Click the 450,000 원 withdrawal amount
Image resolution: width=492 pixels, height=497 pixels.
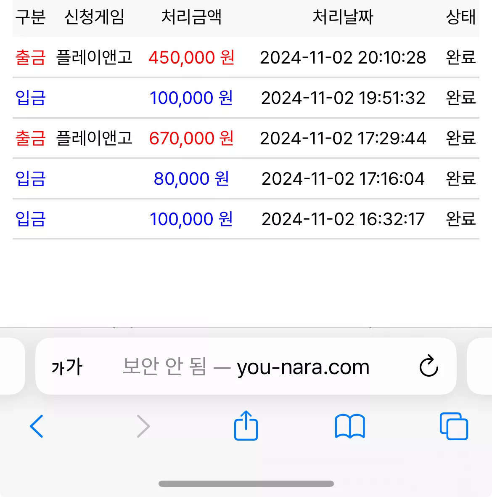coord(191,58)
